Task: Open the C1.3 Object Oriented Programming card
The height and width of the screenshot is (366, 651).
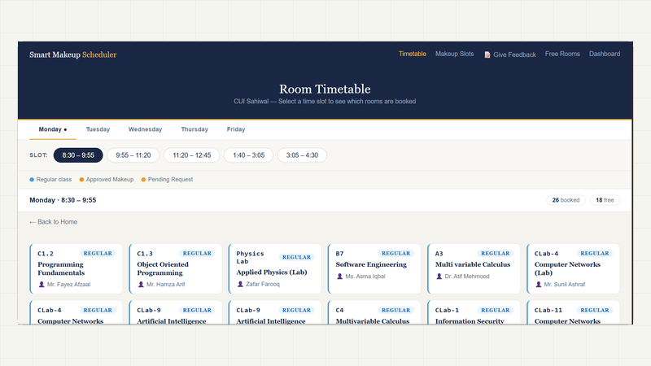Action: click(176, 269)
